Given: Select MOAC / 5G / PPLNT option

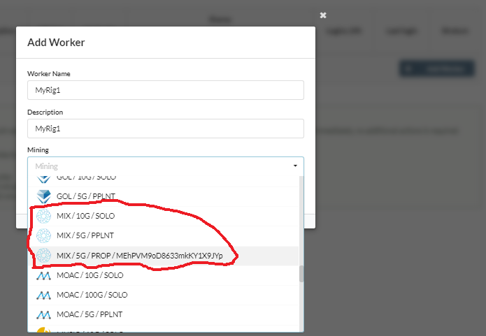Looking at the screenshot, I should (x=164, y=314).
